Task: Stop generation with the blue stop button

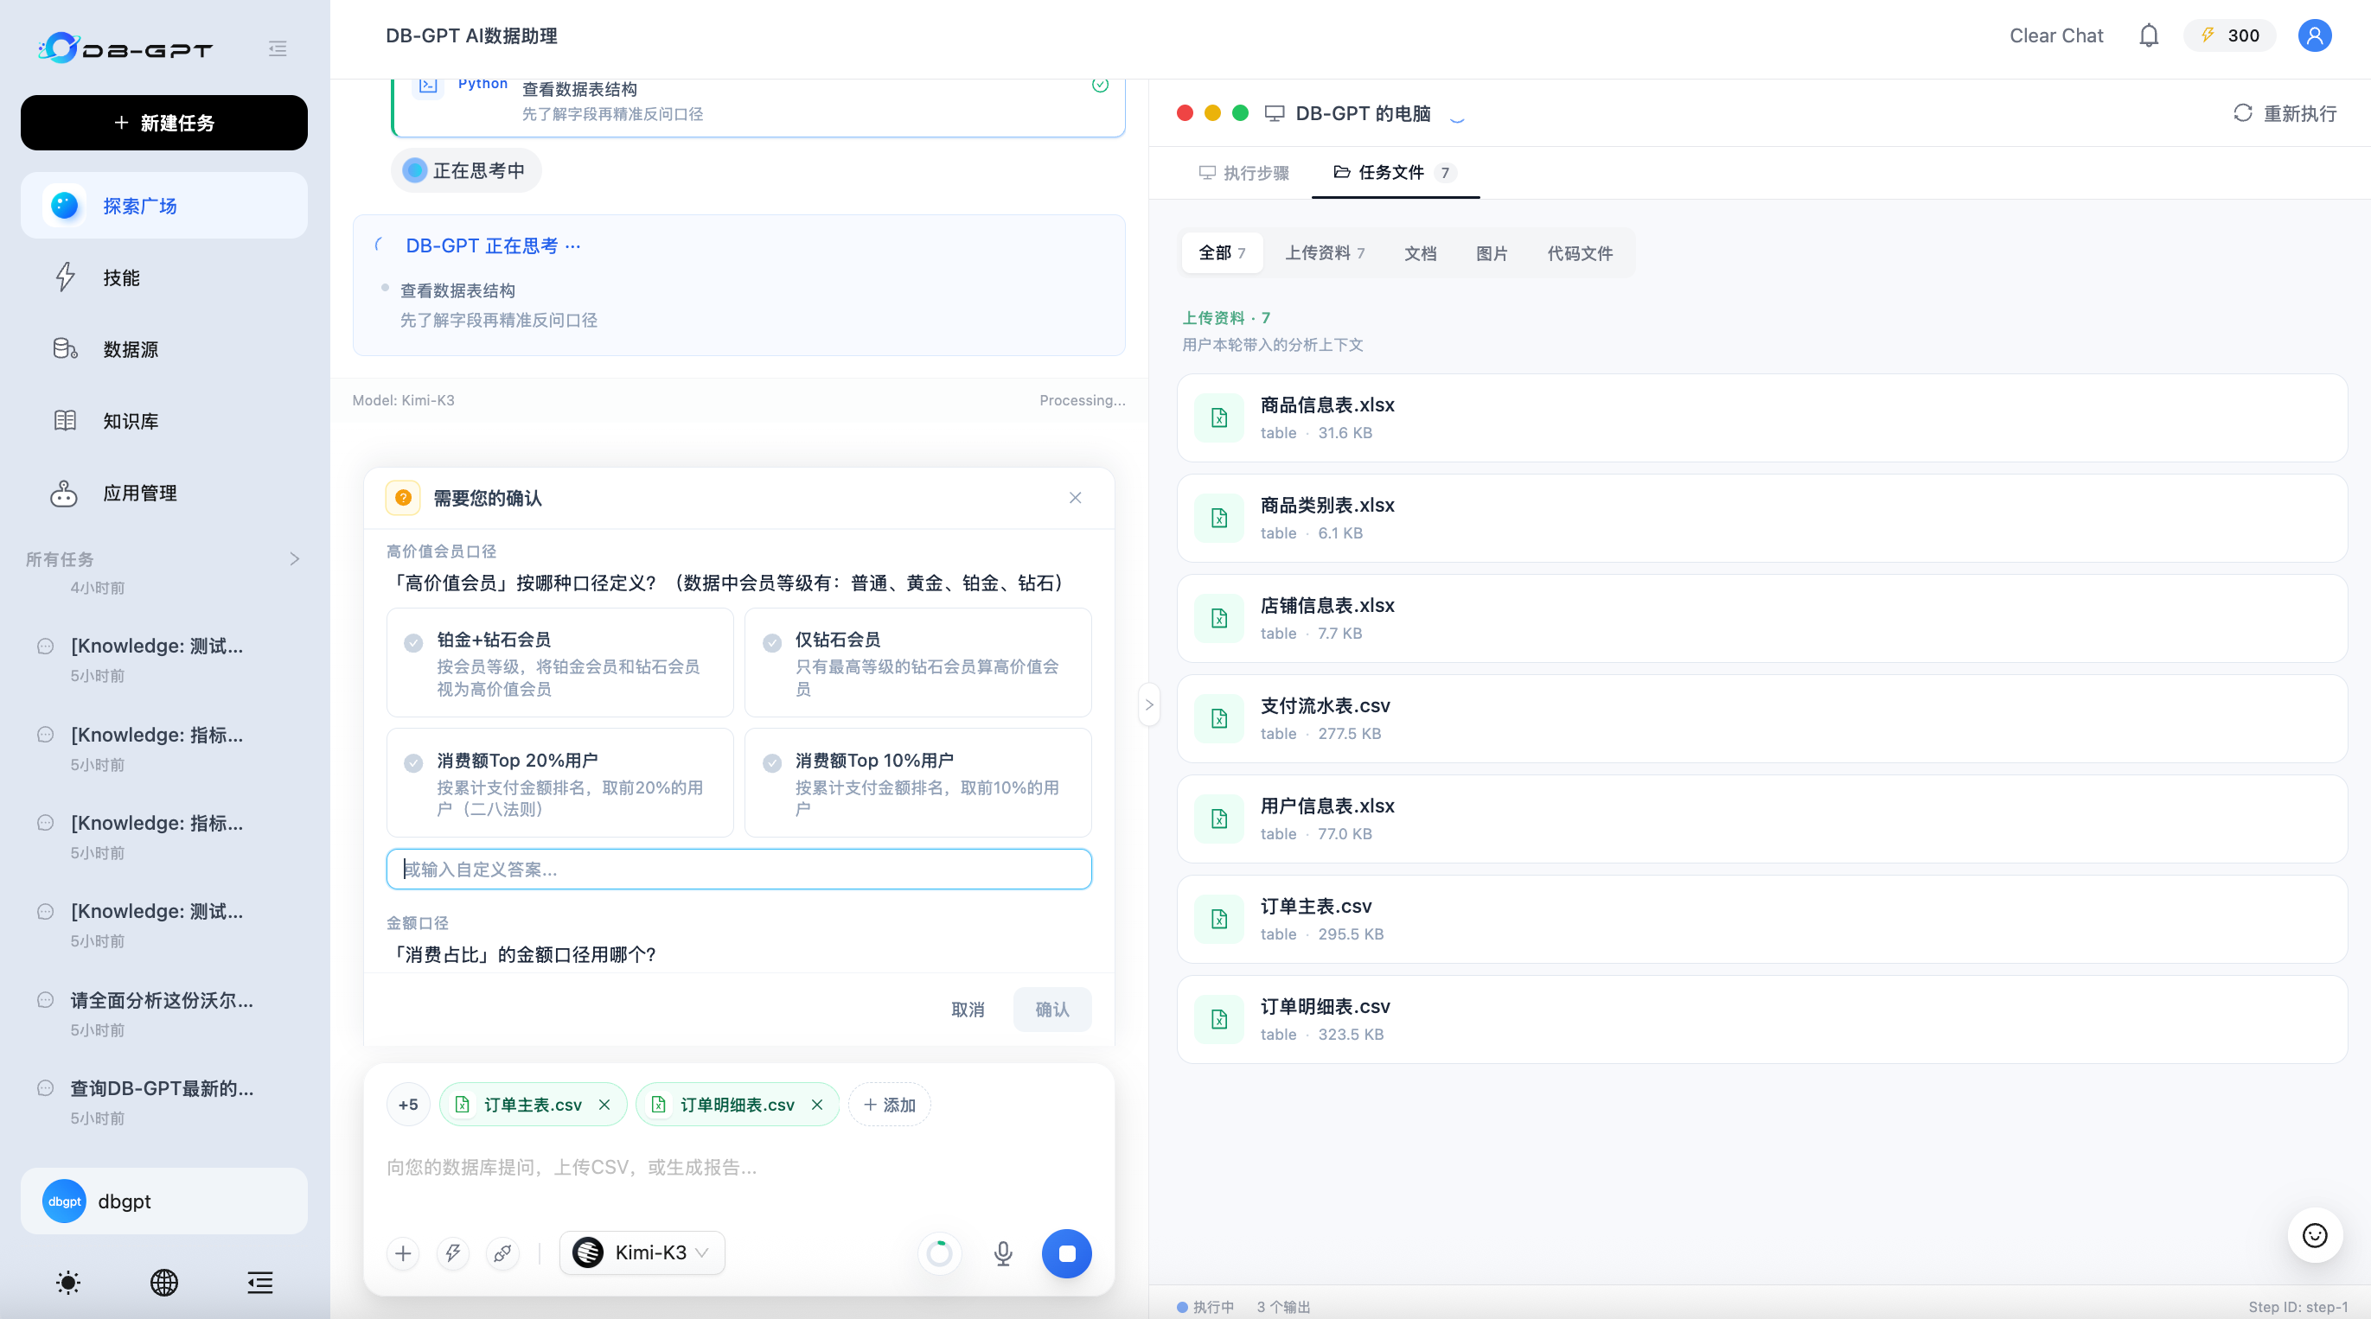Action: 1067,1252
